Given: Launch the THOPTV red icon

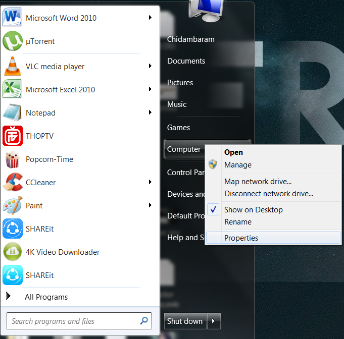Looking at the screenshot, I should pyautogui.click(x=13, y=136).
